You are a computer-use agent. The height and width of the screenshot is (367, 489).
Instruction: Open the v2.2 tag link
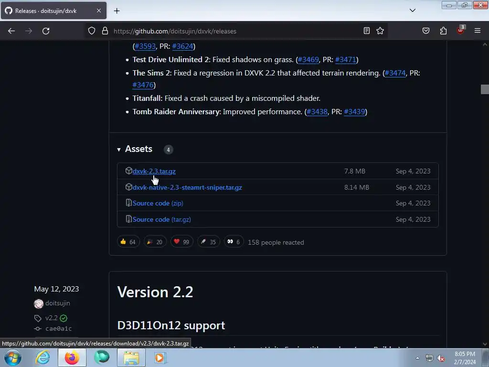point(51,318)
